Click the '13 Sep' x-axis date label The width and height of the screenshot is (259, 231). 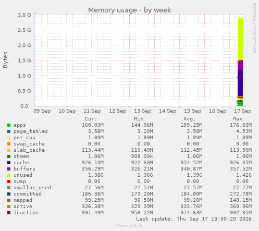point(142,111)
